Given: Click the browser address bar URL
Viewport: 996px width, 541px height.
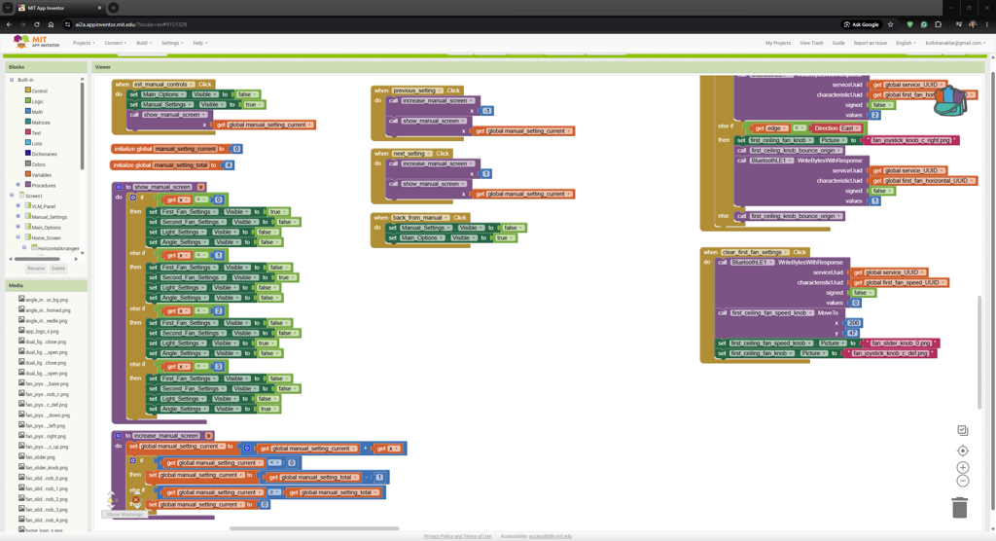Looking at the screenshot, I should pyautogui.click(x=131, y=24).
